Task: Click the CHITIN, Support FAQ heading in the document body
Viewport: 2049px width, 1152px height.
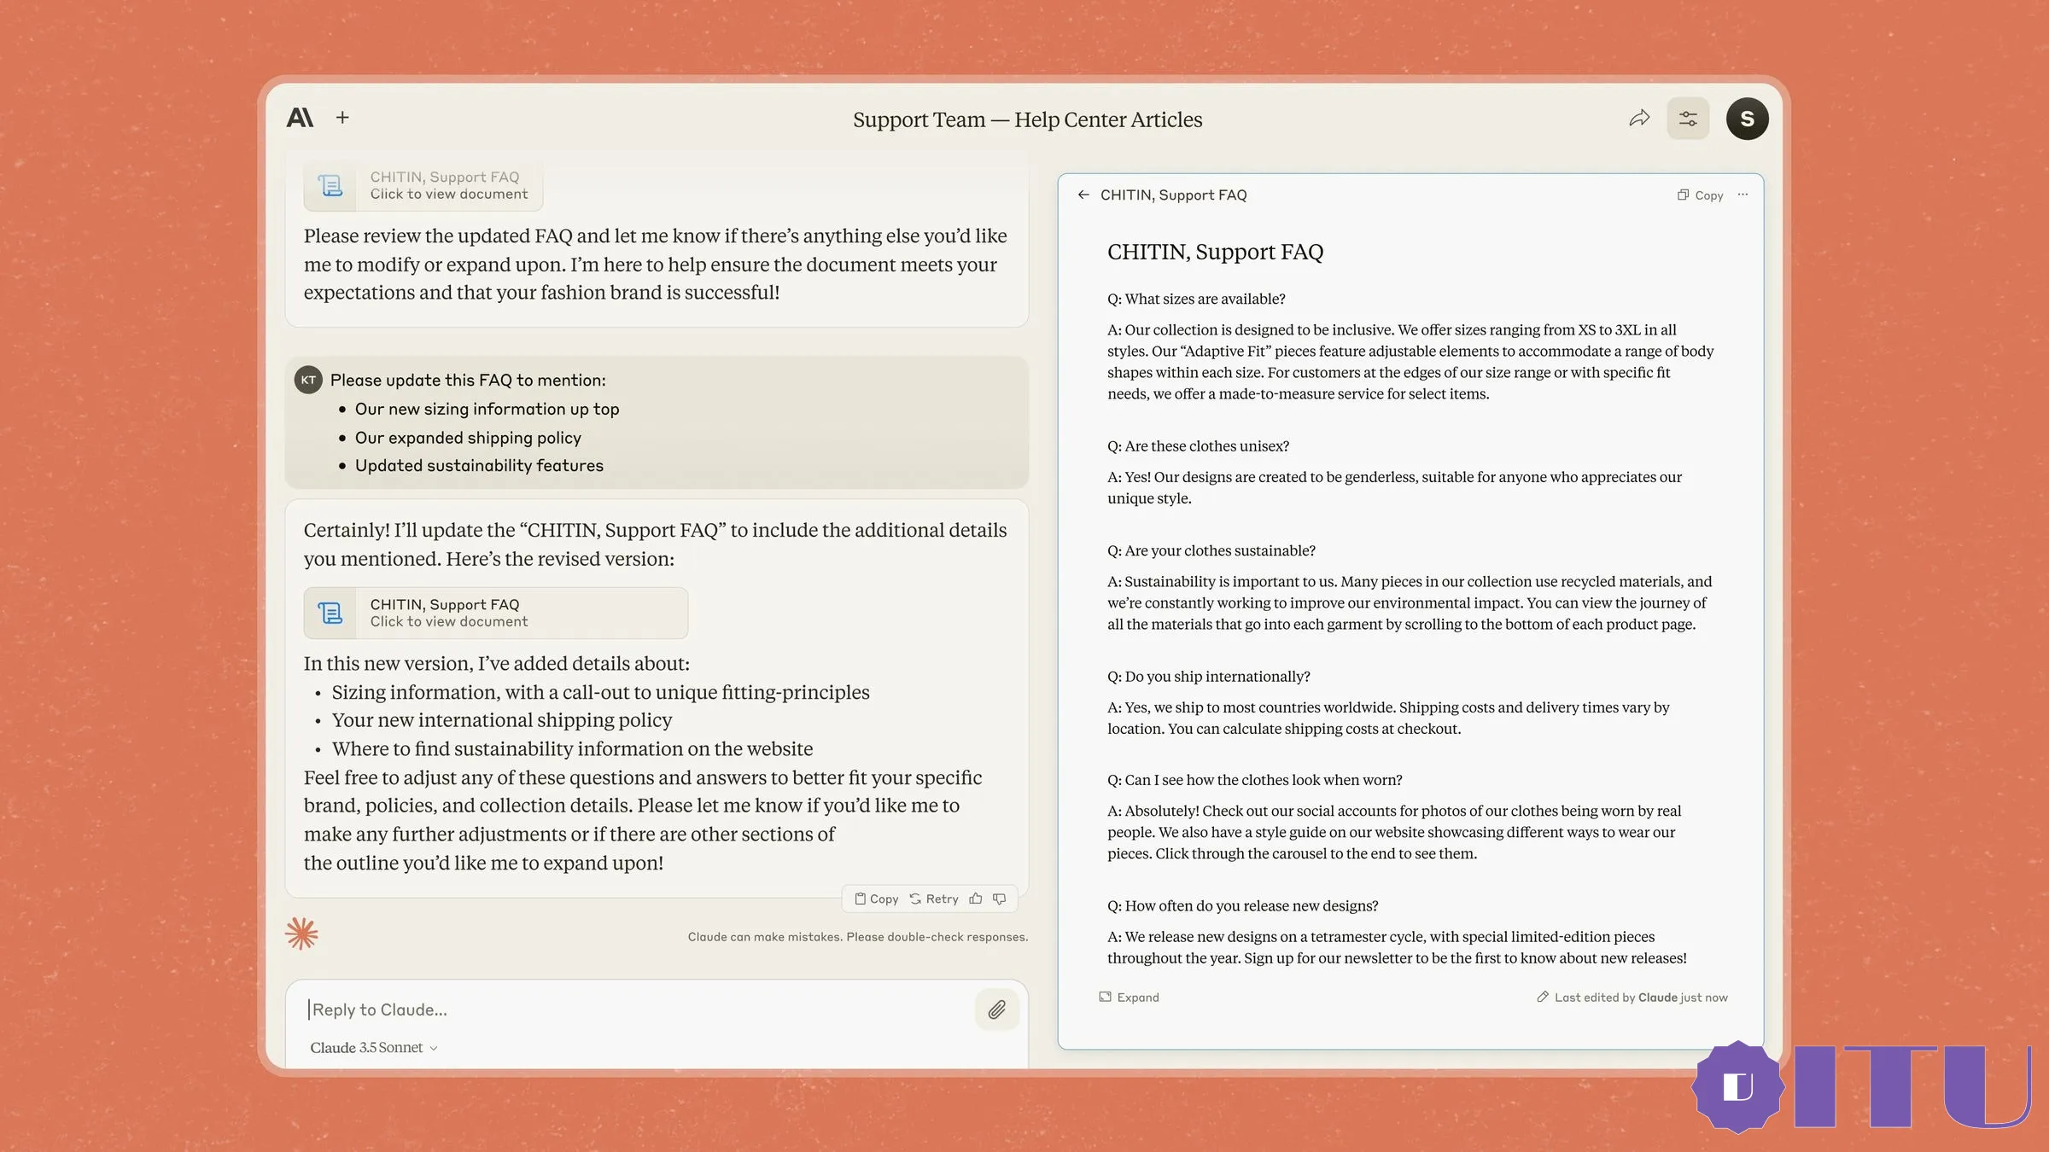Action: coord(1215,252)
